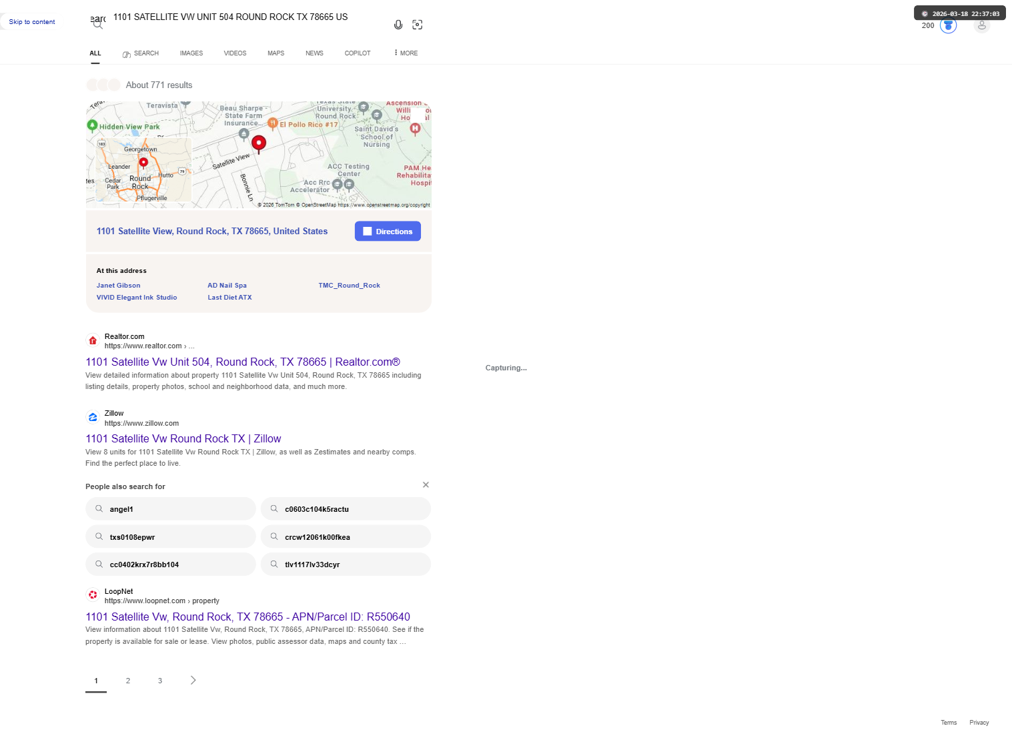The image size is (1012, 734).
Task: Click the zillow.com URL text
Action: (141, 423)
